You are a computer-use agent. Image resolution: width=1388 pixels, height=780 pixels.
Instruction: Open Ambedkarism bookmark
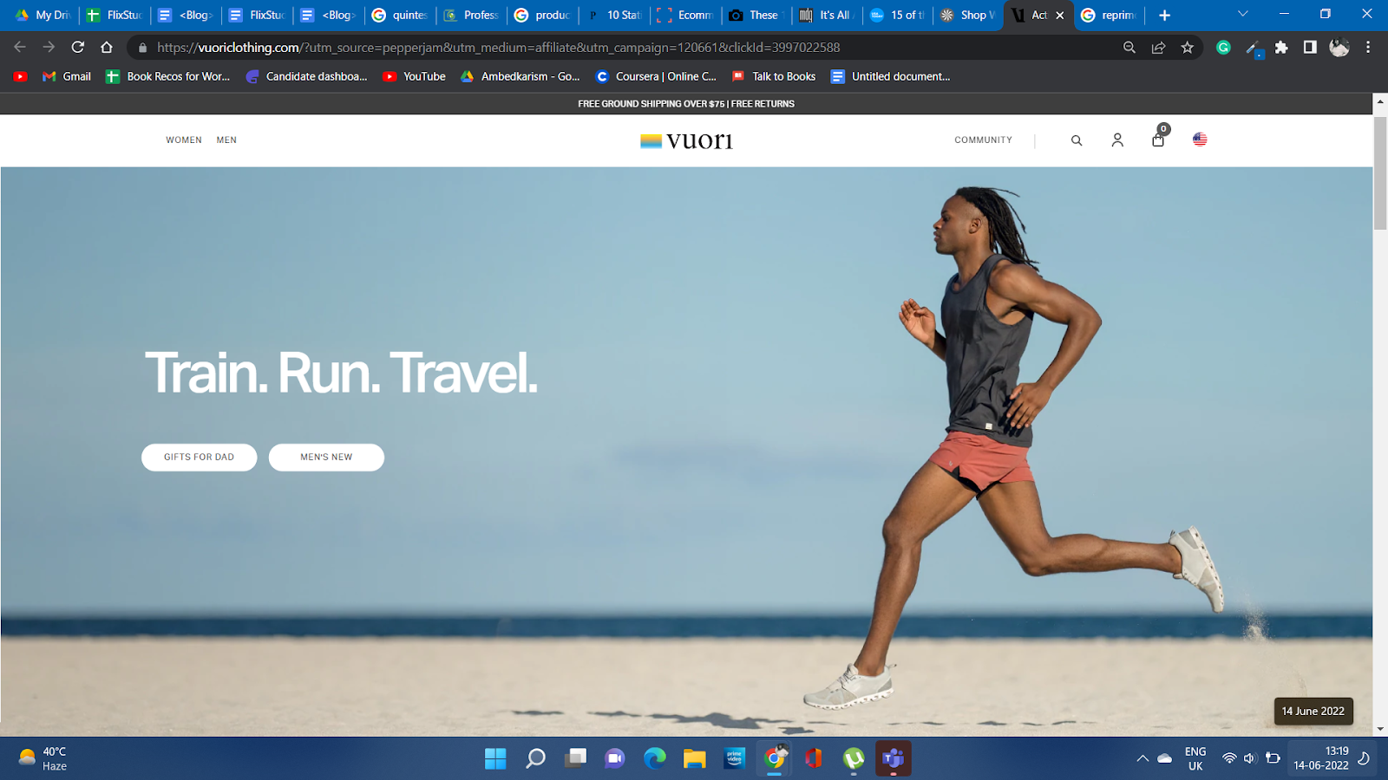click(520, 76)
